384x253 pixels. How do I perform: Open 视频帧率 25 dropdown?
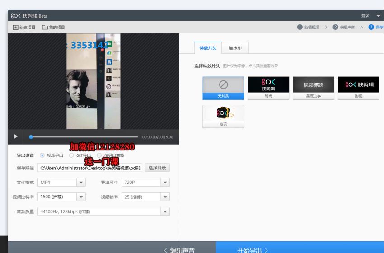[x=145, y=197]
